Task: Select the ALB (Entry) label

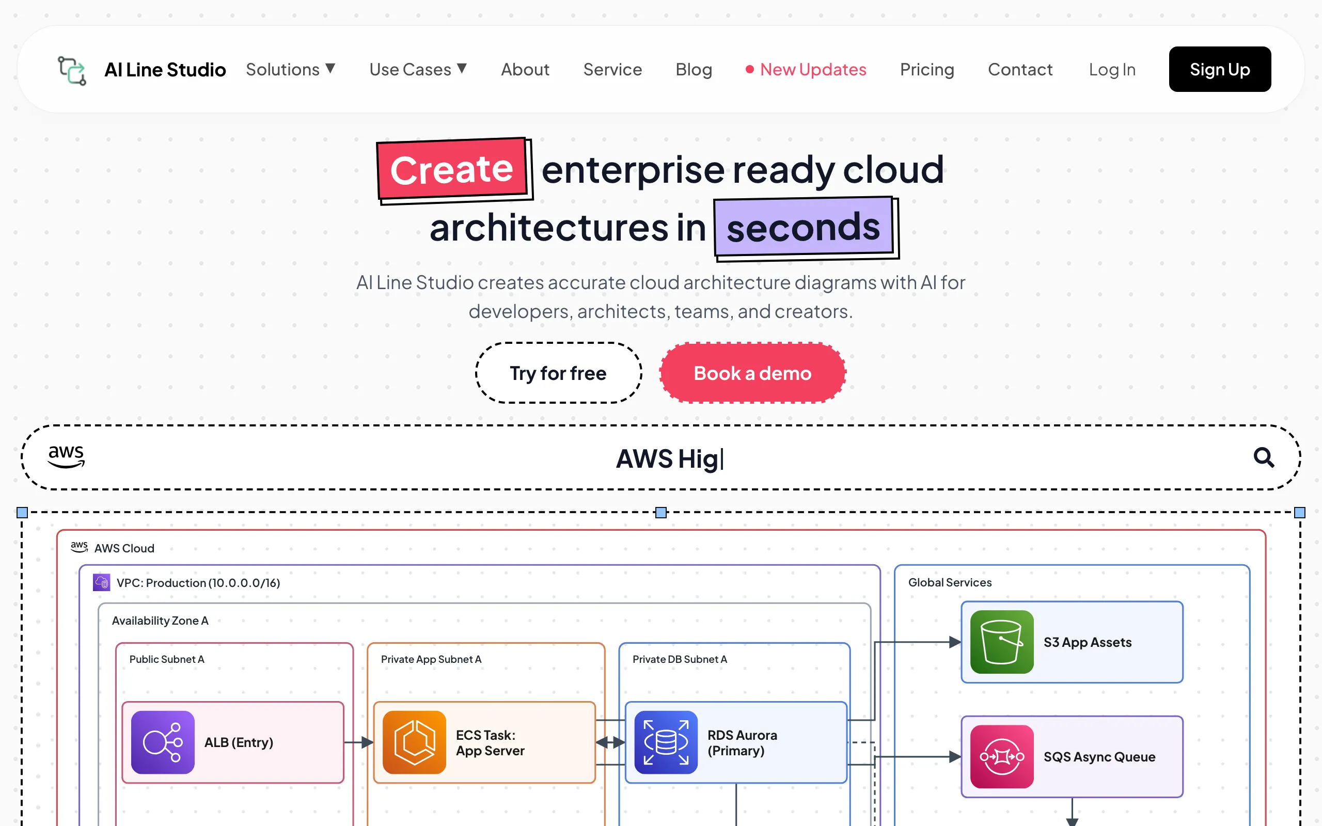Action: [239, 742]
